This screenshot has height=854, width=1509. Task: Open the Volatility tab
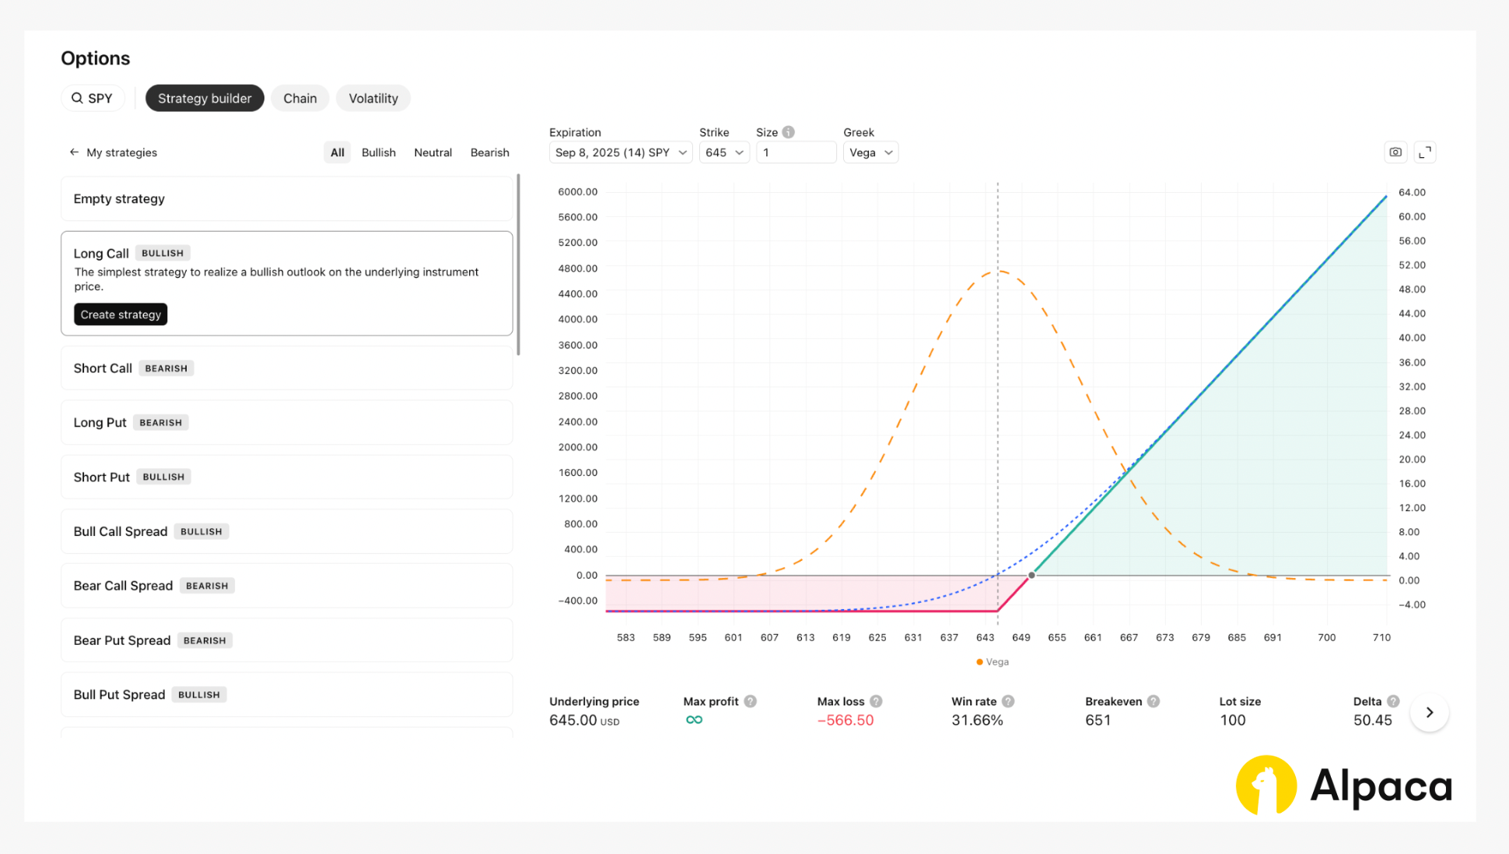click(373, 98)
